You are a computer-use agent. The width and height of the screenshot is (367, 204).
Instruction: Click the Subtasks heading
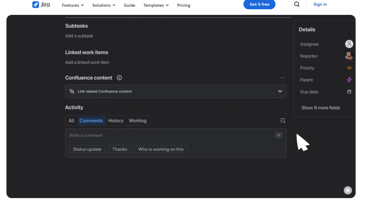77,26
